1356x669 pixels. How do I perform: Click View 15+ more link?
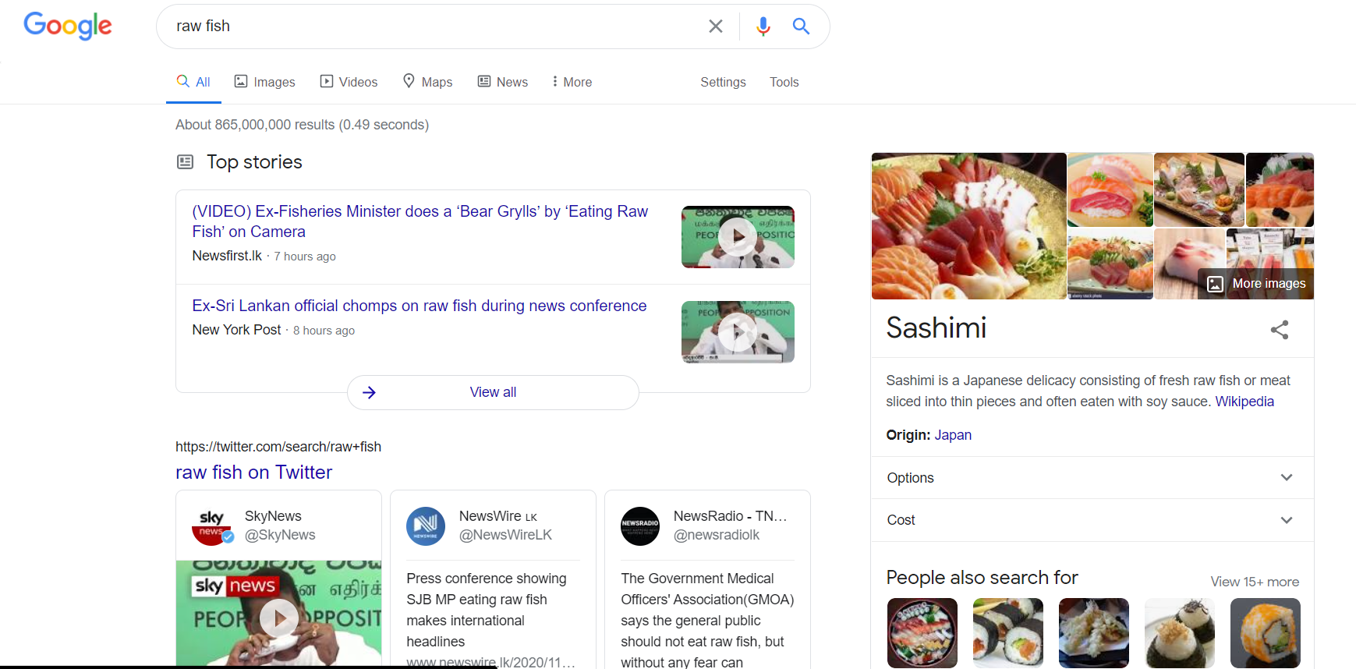pyautogui.click(x=1255, y=582)
